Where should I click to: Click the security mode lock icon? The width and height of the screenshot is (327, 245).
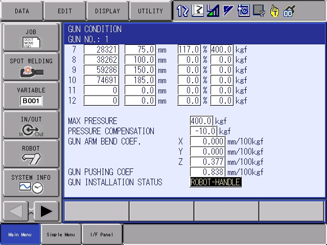coord(290,11)
